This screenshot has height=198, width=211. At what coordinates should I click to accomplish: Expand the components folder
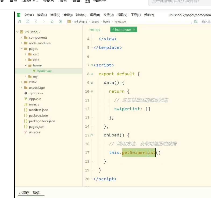tap(22, 38)
